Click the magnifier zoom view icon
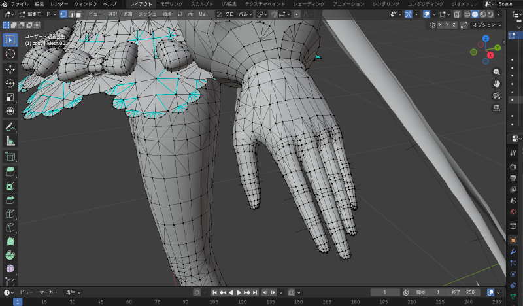The height and width of the screenshot is (306, 523). point(497,71)
